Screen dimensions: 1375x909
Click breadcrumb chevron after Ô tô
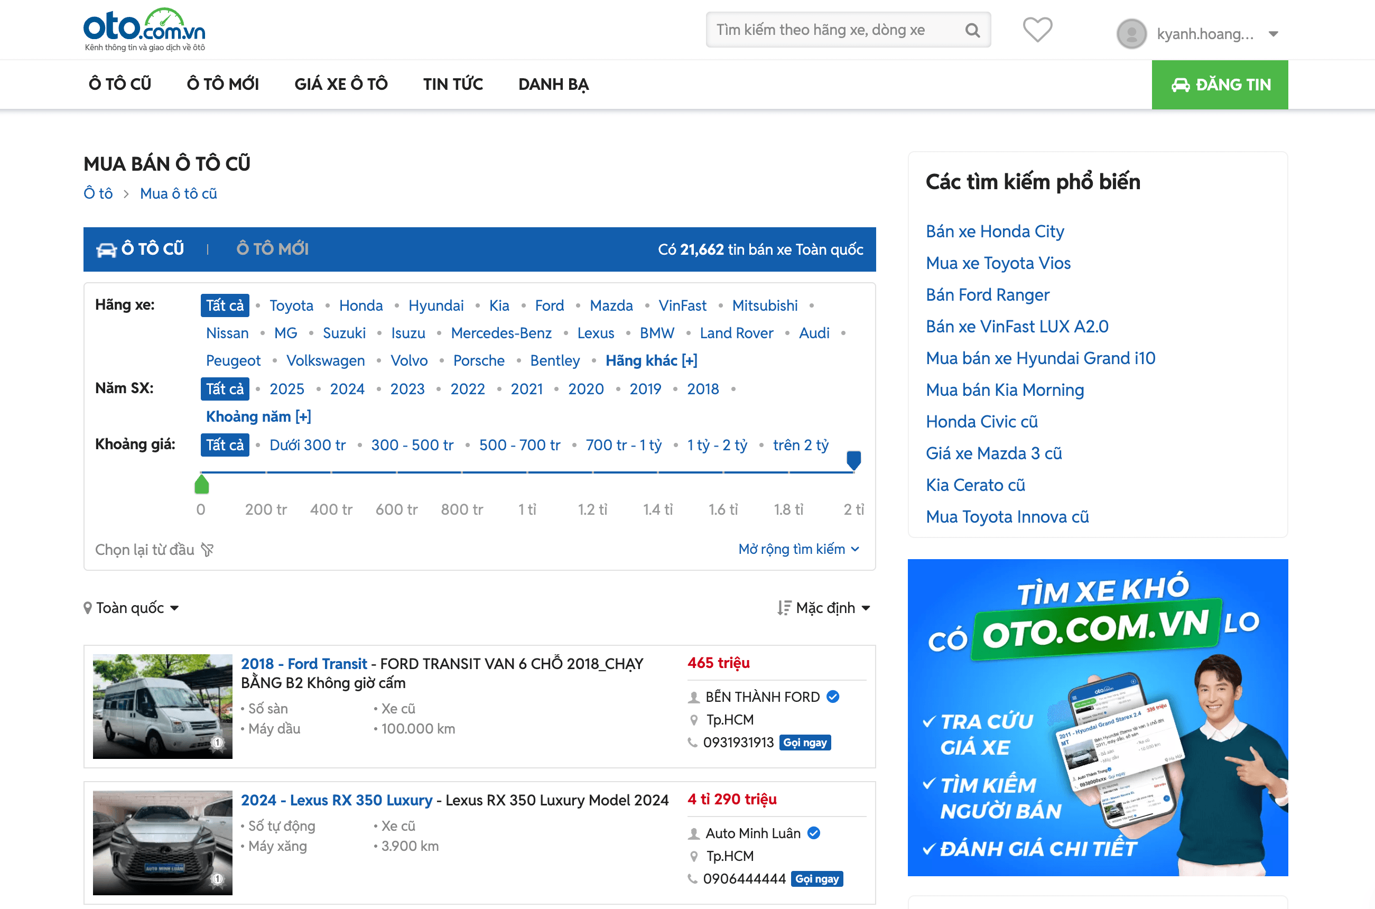126,194
